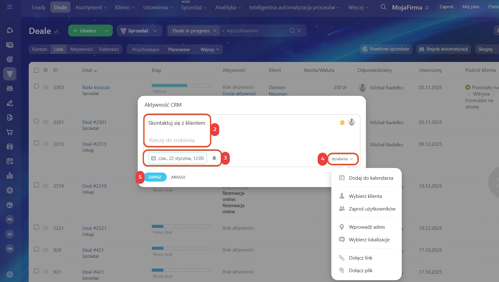Image resolution: width=499 pixels, height=282 pixels.
Task: Open the robot icon in the sidebar
Action: point(10,88)
